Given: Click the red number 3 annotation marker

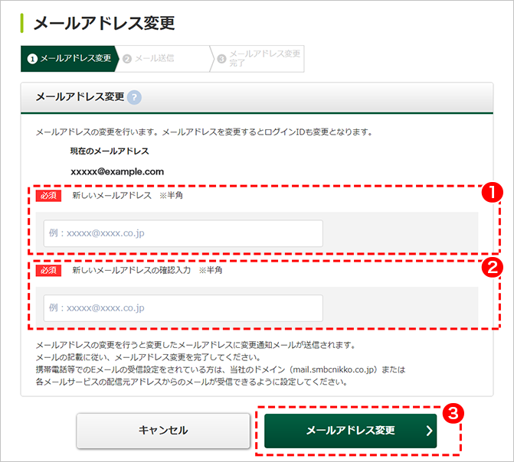Looking at the screenshot, I should click(454, 412).
